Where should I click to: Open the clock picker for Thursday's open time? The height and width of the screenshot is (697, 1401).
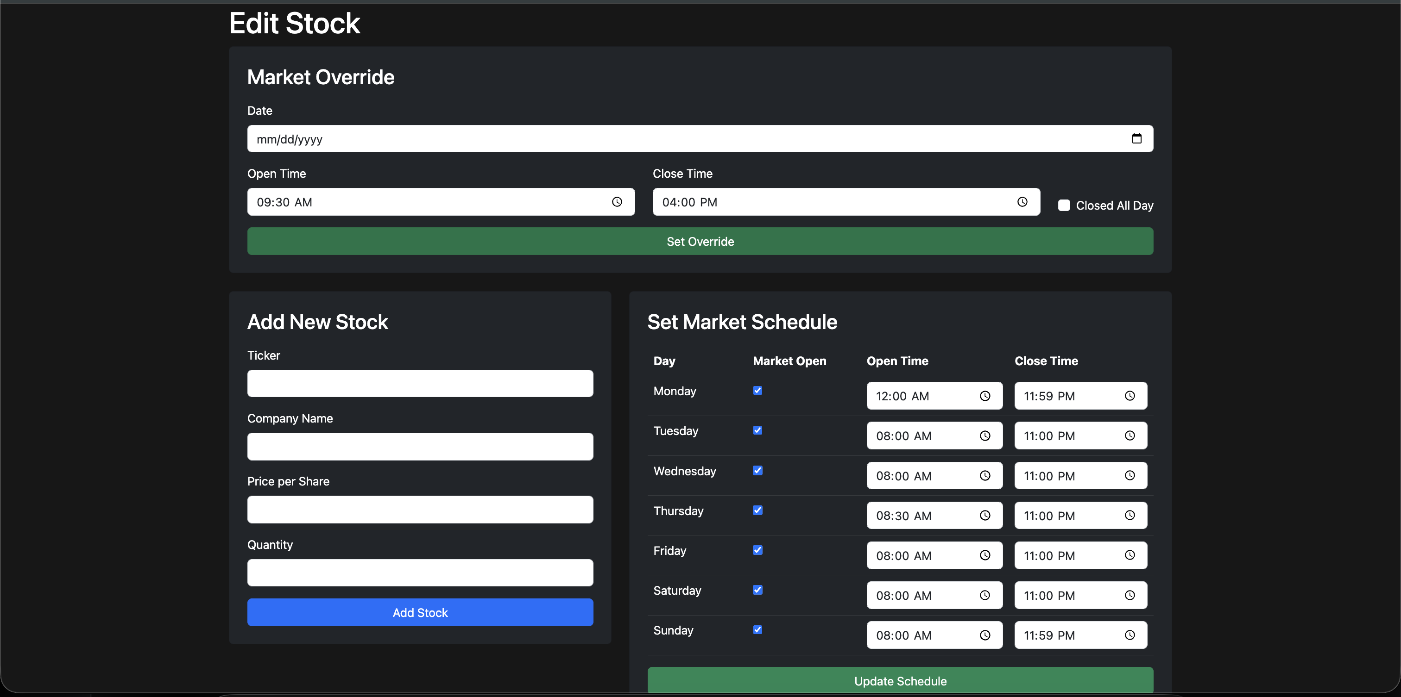point(986,515)
